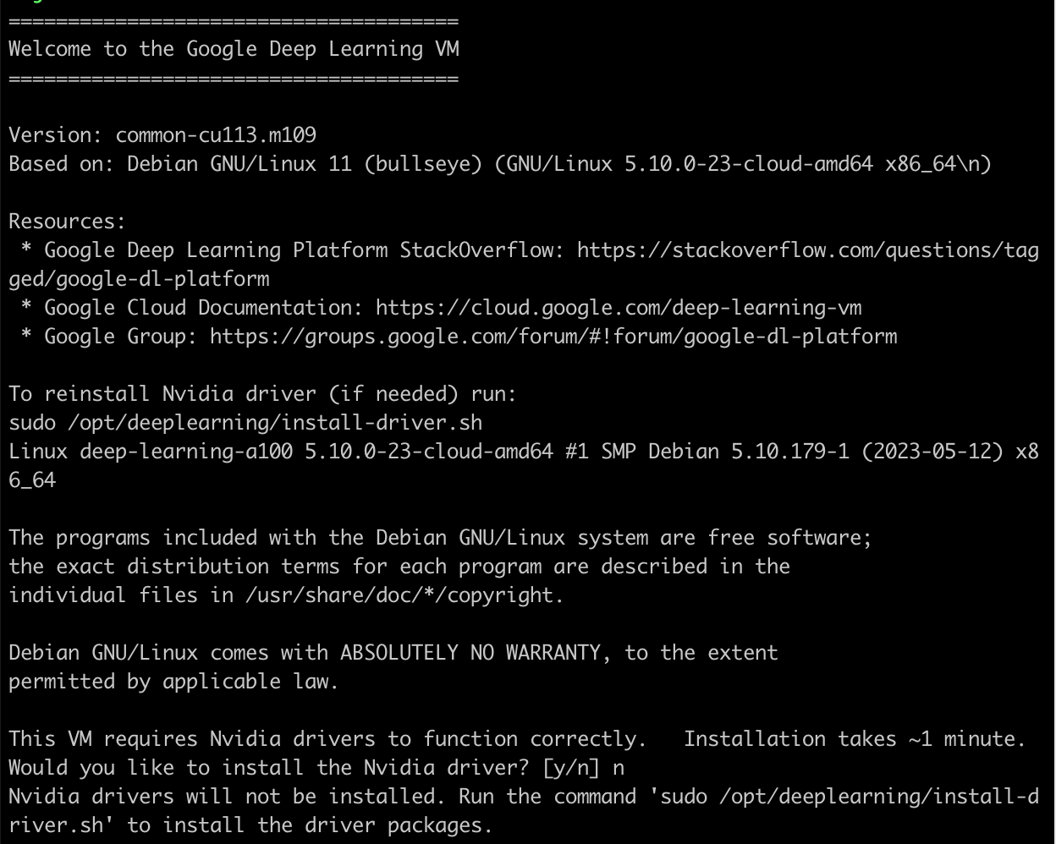Click the wrapped 'ged/google-dl-platform' URL continuation
1056x844 pixels.
coord(139,279)
